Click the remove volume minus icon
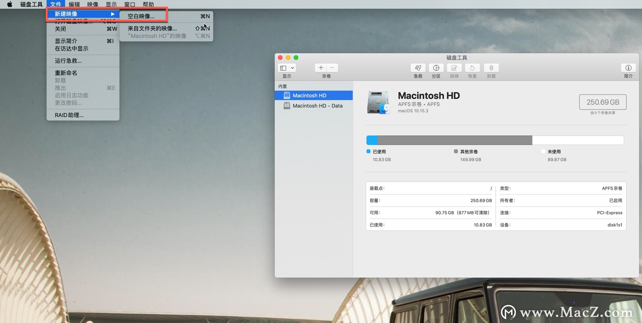642x323 pixels. pyautogui.click(x=332, y=68)
